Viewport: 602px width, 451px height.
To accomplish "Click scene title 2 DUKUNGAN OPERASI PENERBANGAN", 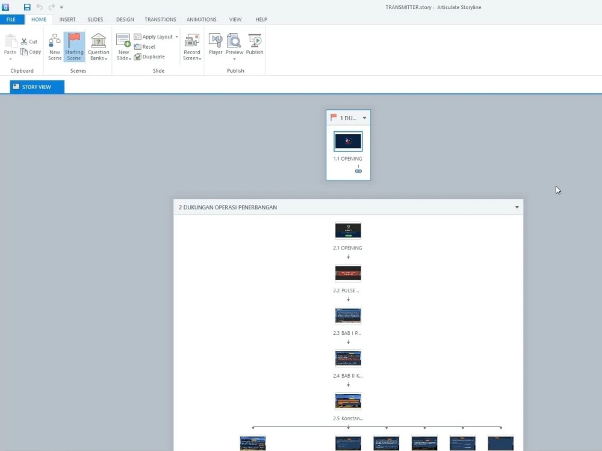I will click(228, 207).
